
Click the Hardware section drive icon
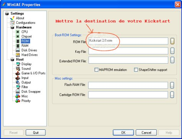(x=12, y=27)
